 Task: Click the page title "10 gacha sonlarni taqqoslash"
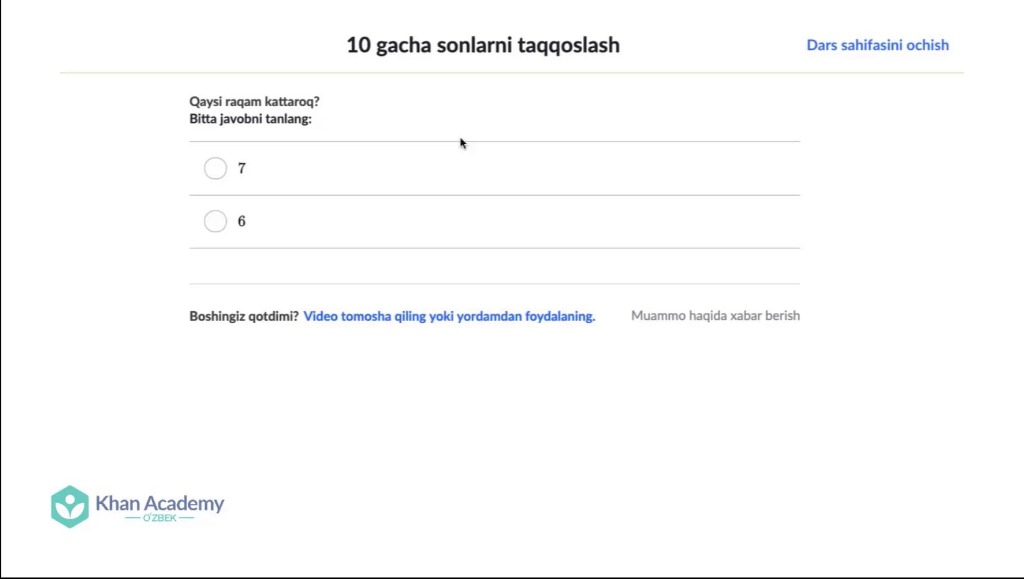(x=483, y=45)
